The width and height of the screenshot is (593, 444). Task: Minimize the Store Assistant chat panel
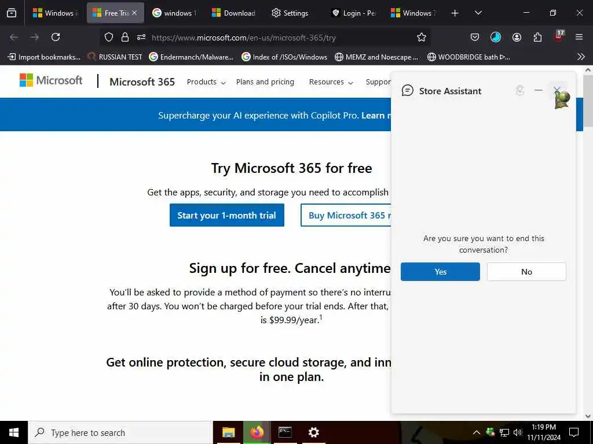pyautogui.click(x=539, y=91)
